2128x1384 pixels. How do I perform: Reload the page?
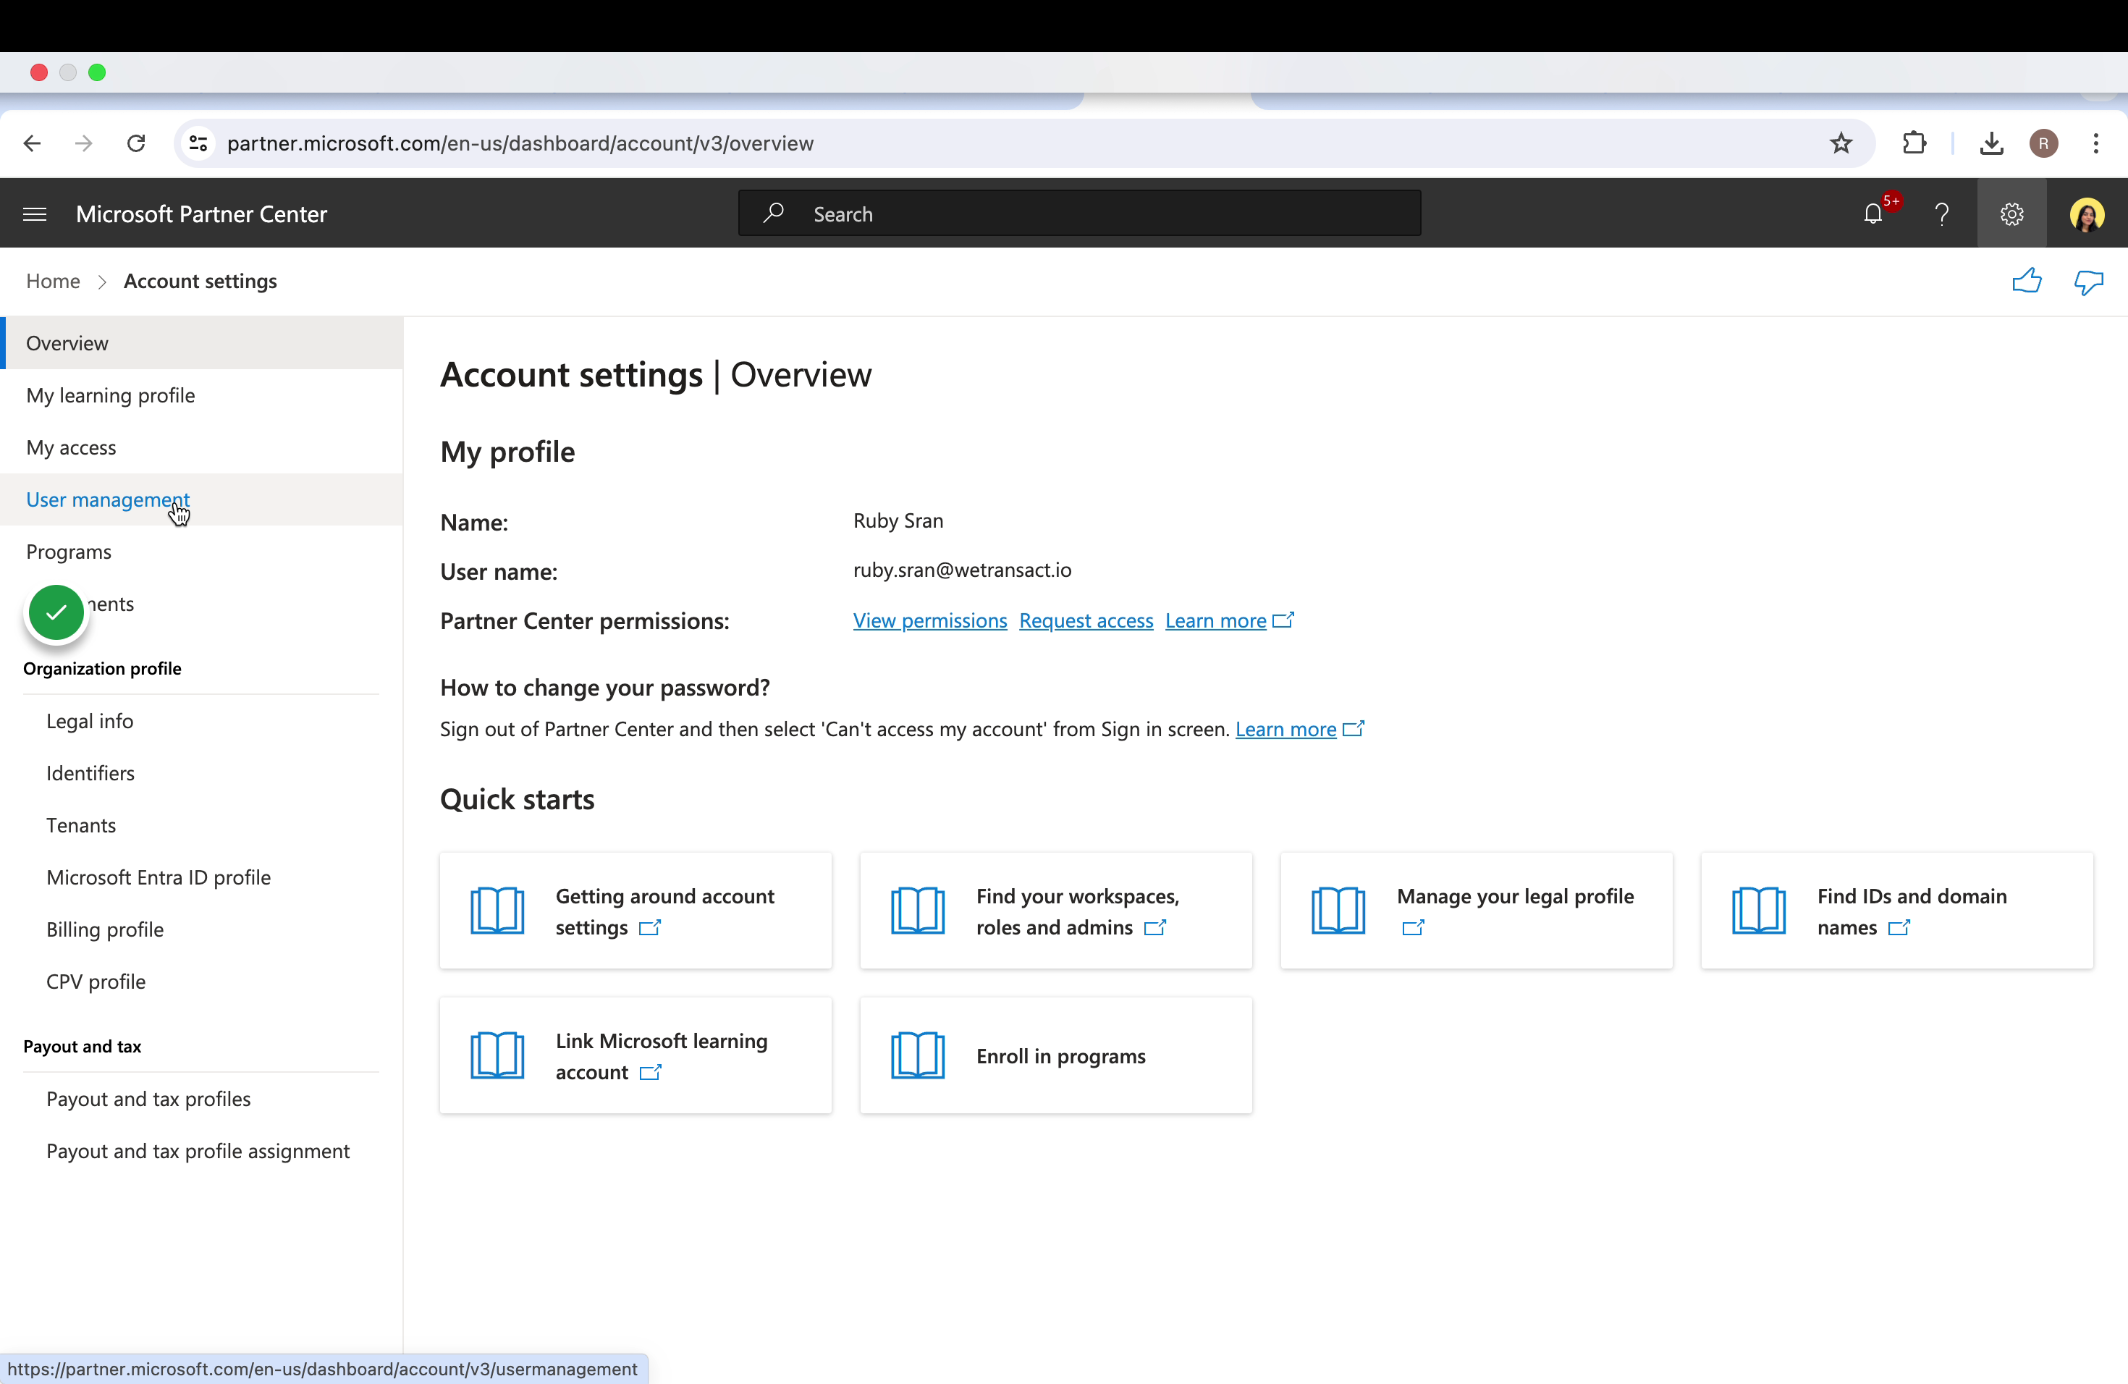(x=136, y=143)
